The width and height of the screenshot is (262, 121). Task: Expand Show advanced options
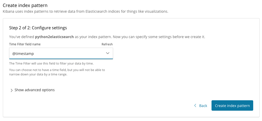pos(32,90)
